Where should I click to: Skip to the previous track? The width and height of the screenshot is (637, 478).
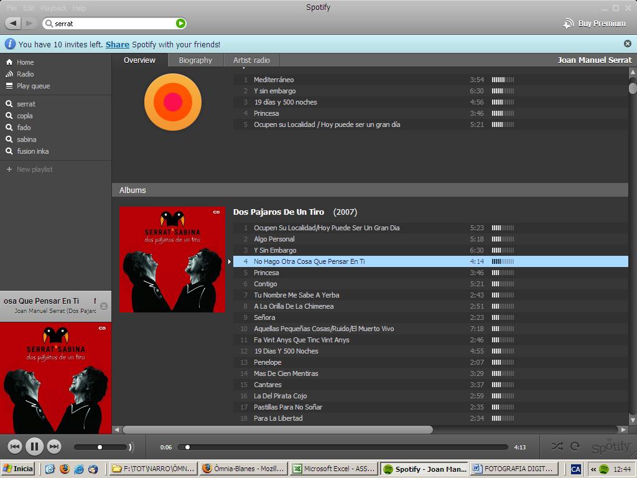[x=15, y=447]
